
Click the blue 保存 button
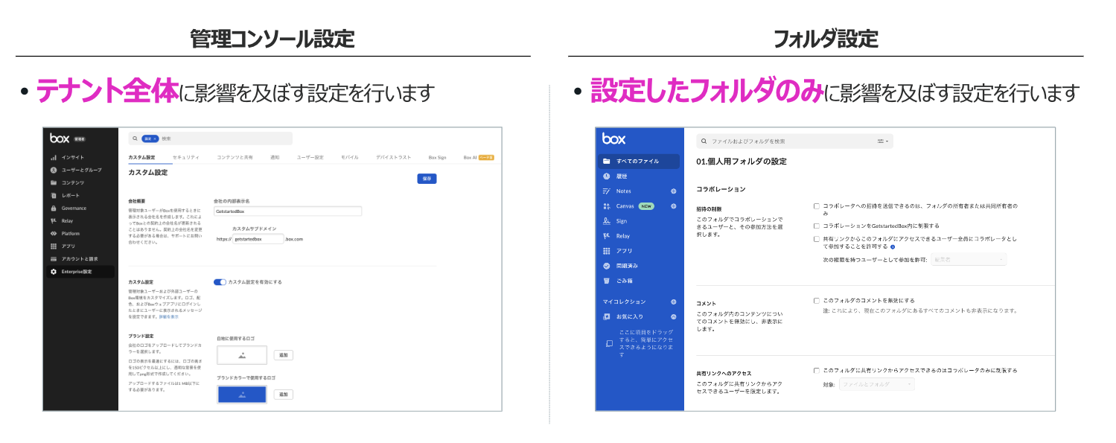point(427,179)
